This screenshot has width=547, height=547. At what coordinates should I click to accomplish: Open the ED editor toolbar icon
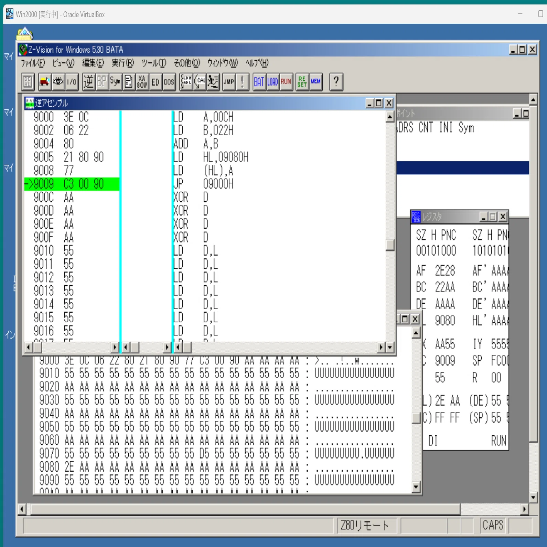(155, 82)
